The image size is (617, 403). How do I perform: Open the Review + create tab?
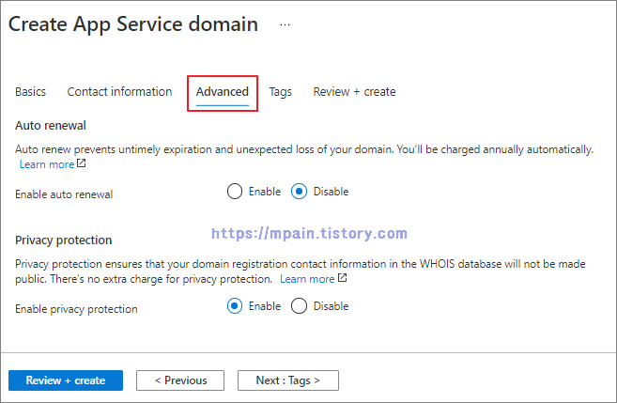(x=354, y=92)
